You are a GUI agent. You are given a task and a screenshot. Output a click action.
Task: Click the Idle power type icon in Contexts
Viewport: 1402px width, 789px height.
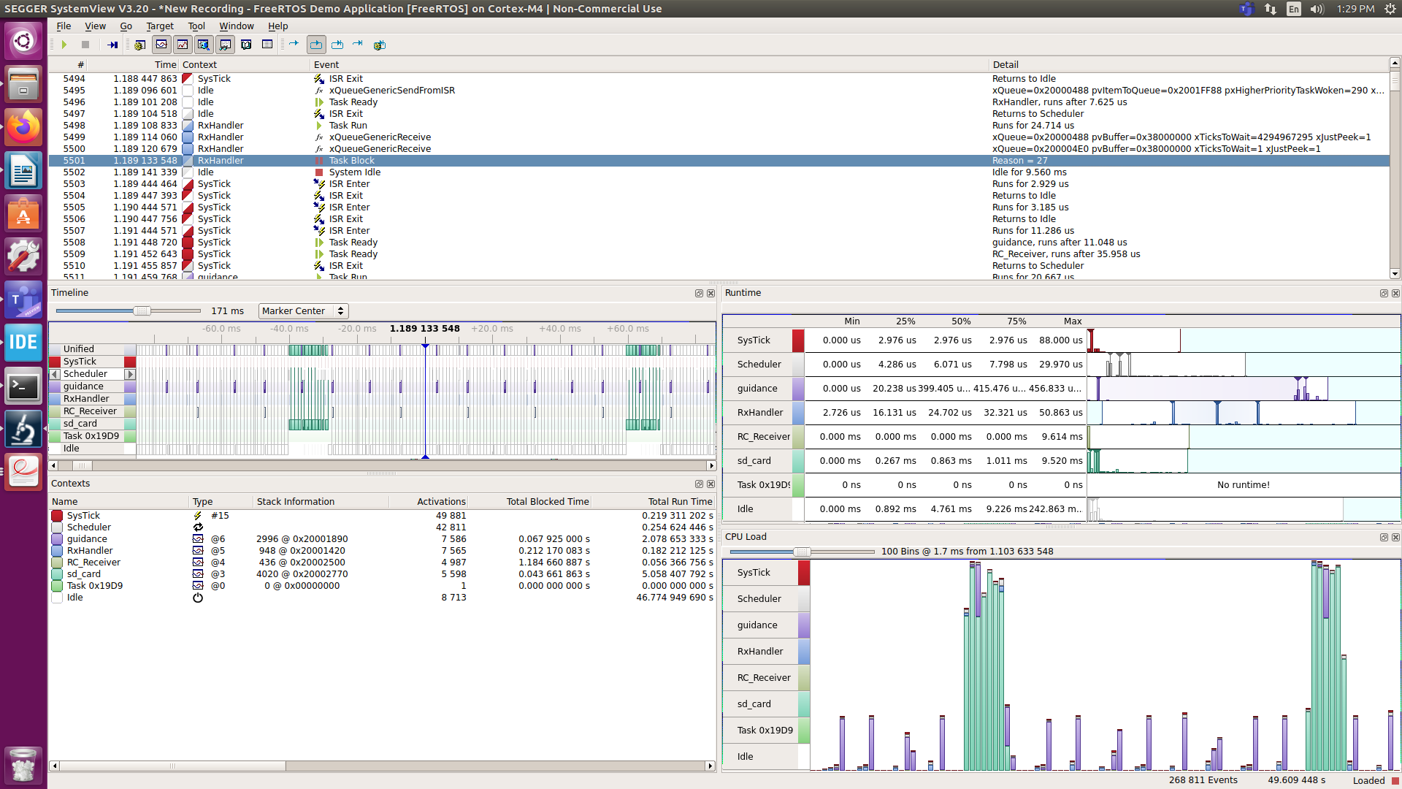(x=197, y=598)
